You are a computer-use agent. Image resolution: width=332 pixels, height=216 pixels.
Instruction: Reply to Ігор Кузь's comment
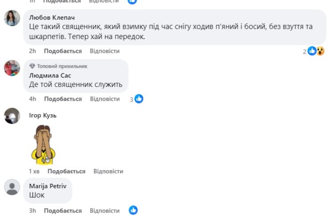coord(108,171)
